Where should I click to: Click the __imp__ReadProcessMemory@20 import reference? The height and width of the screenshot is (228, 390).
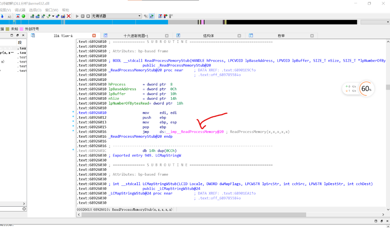point(195,132)
